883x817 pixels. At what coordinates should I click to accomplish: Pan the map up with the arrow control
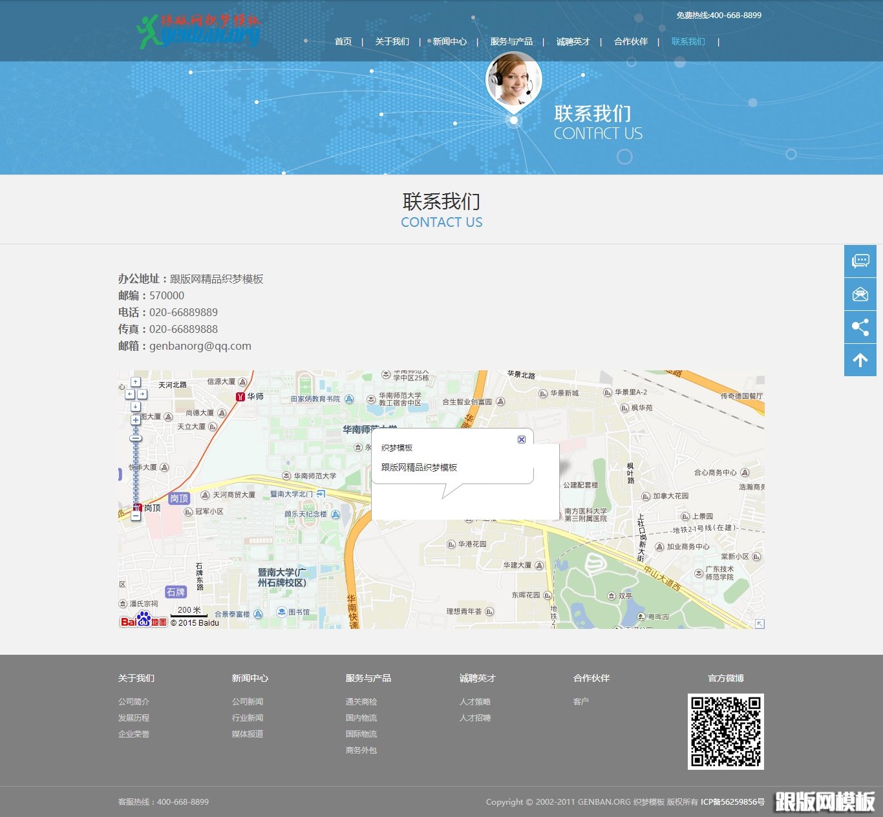(x=136, y=383)
